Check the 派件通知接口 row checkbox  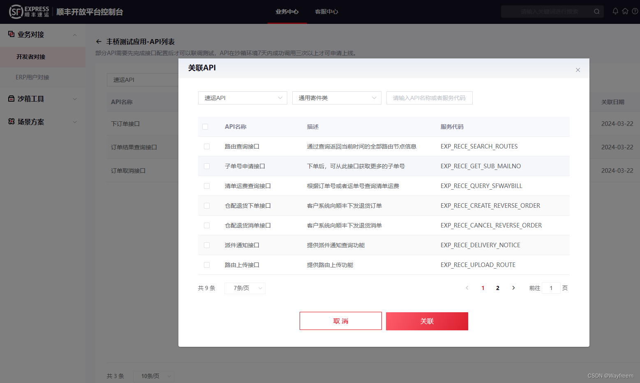tap(207, 245)
